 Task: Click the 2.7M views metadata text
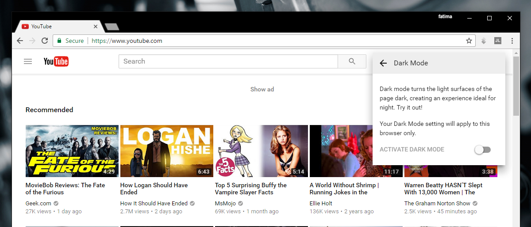click(135, 212)
